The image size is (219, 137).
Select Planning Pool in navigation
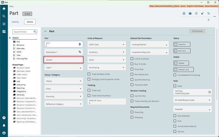point(22,59)
